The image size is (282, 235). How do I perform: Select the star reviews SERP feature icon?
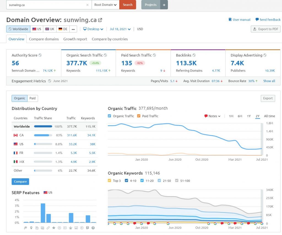pos(54,228)
